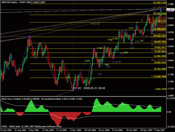Image resolution: width=175 pixels, height=132 pixels.
Task: Click the 100.0@1.9553 Fibonacci label
Action: point(160,35)
